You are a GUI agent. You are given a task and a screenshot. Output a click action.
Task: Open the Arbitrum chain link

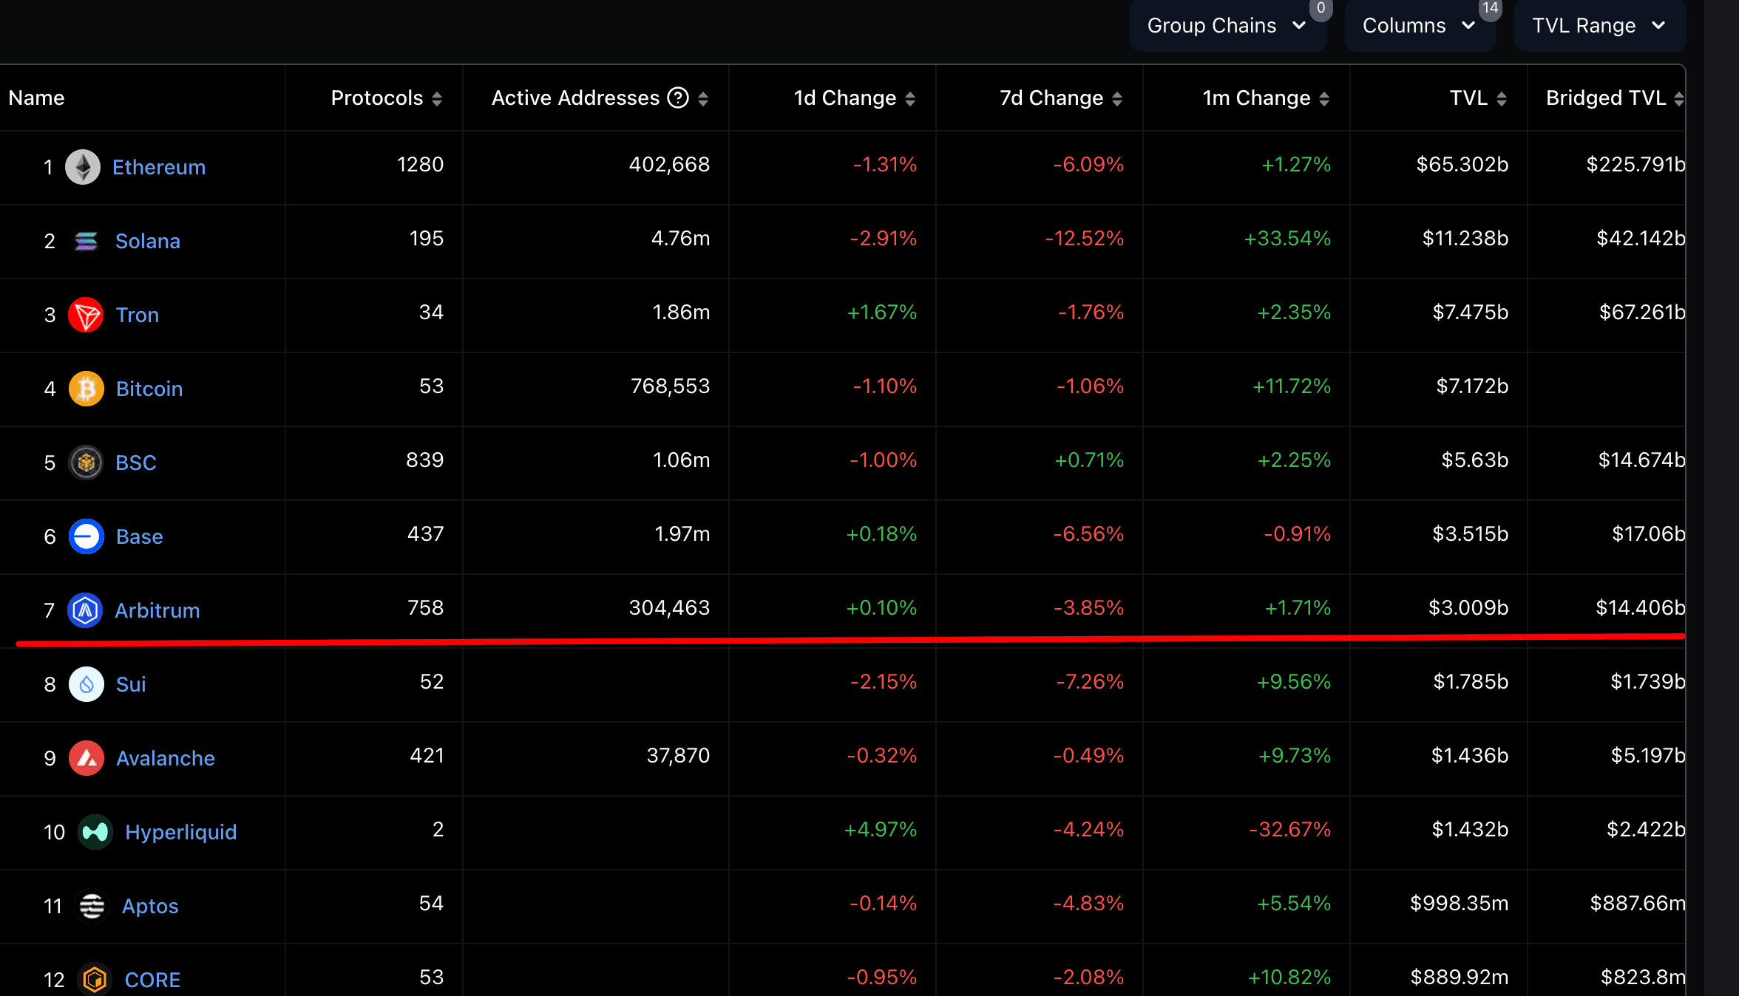click(157, 610)
